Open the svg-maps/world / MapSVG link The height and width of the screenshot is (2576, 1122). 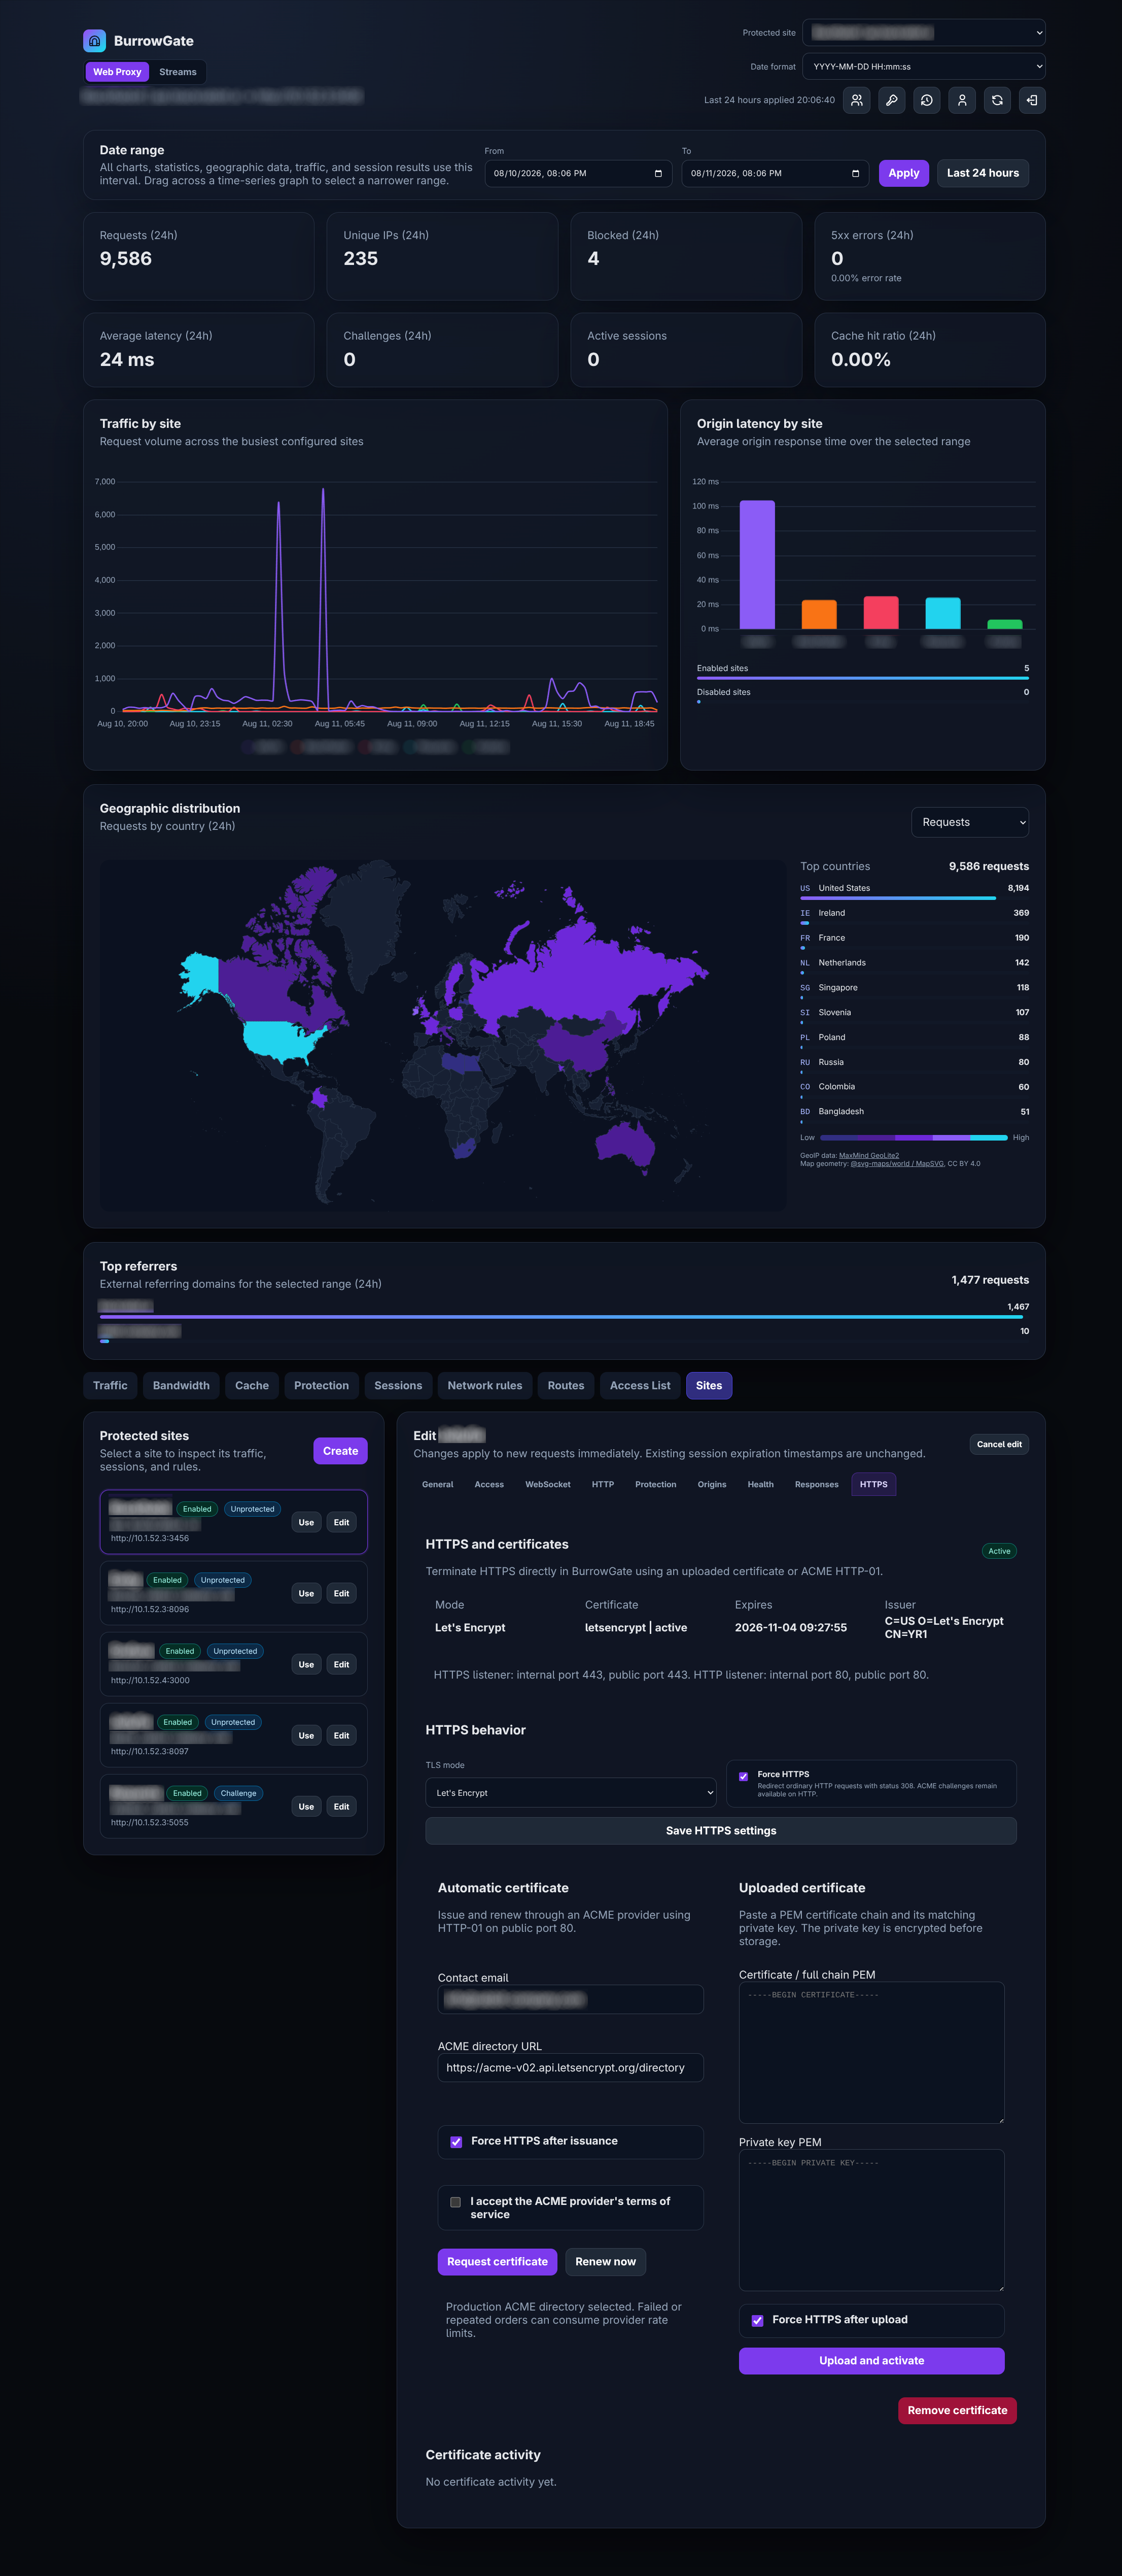point(896,1163)
